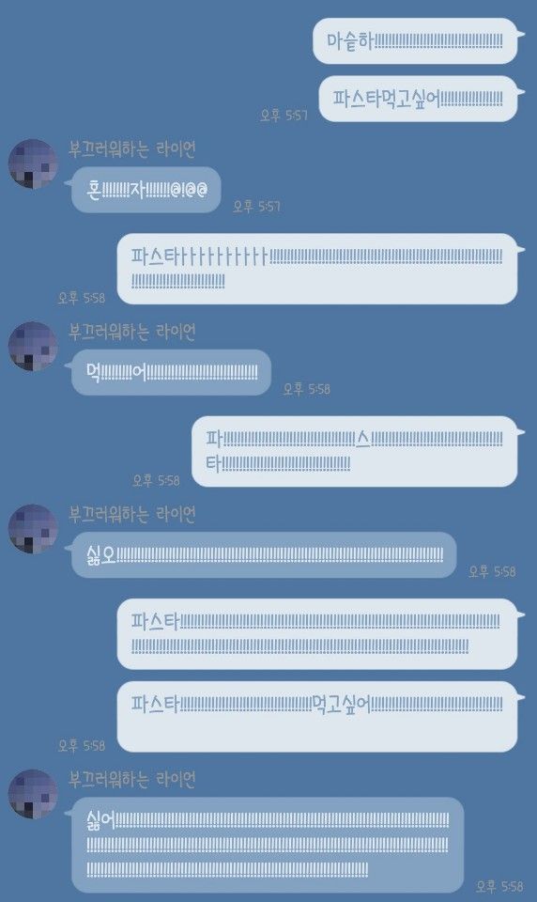Select the 파스타!!!먹고싶어!!! message bubble
The width and height of the screenshot is (537, 902).
[x=317, y=717]
